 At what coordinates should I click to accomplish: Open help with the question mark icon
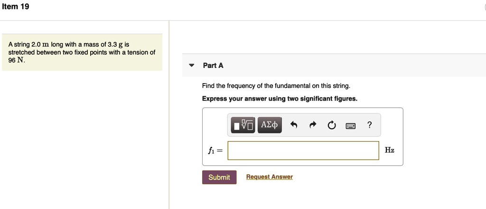click(x=370, y=125)
